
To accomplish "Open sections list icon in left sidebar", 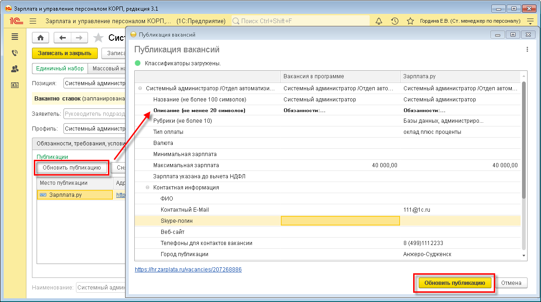I will tap(15, 37).
